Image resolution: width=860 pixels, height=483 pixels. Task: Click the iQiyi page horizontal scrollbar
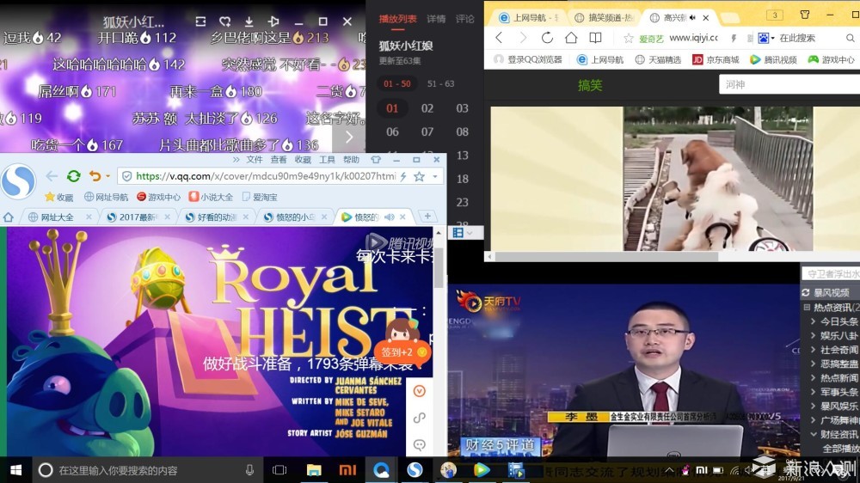coord(606,256)
